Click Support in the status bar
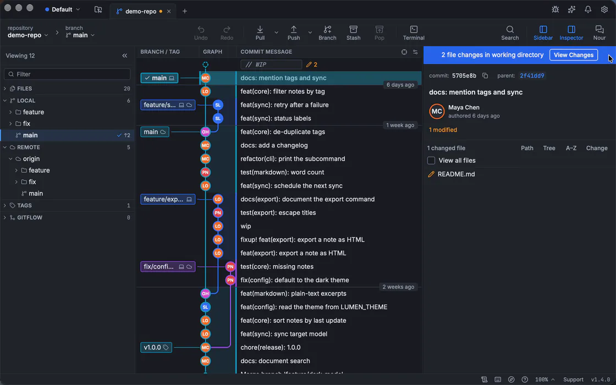This screenshot has width=616, height=385. 573,380
